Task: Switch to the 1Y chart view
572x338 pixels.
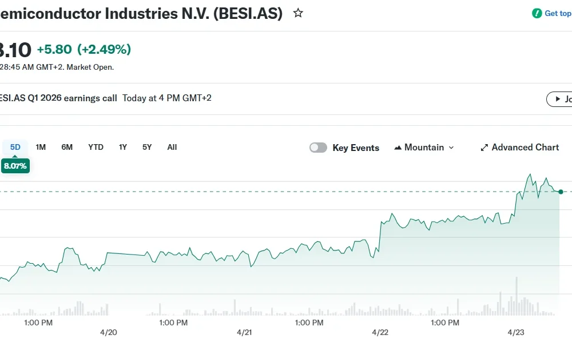Action: pyautogui.click(x=122, y=147)
